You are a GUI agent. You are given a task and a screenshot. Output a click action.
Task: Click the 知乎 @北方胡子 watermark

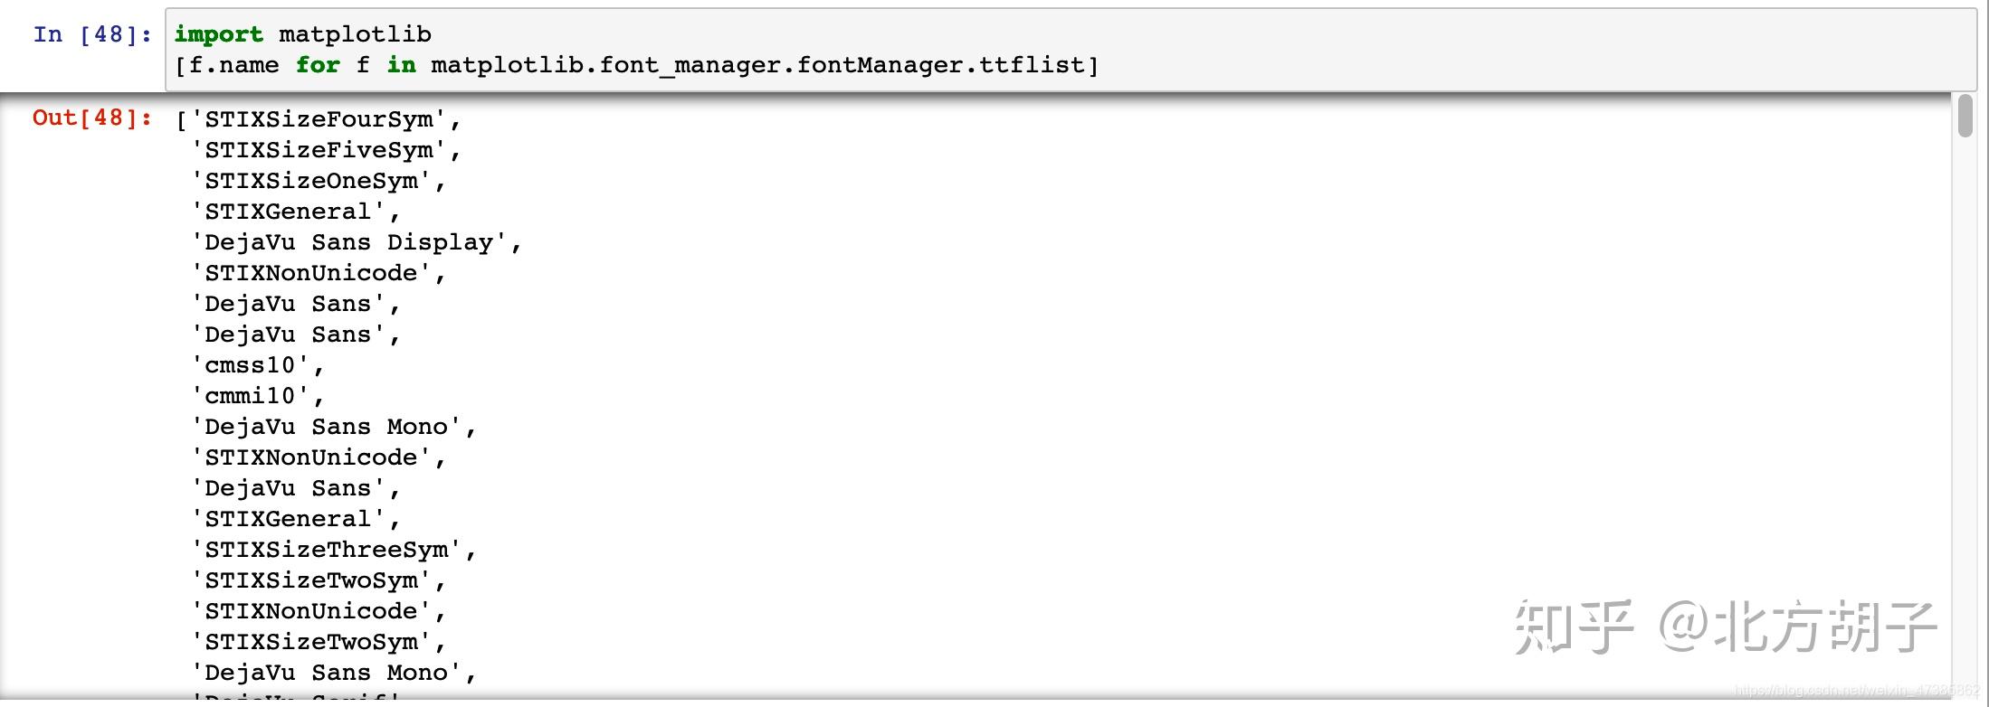(1725, 626)
